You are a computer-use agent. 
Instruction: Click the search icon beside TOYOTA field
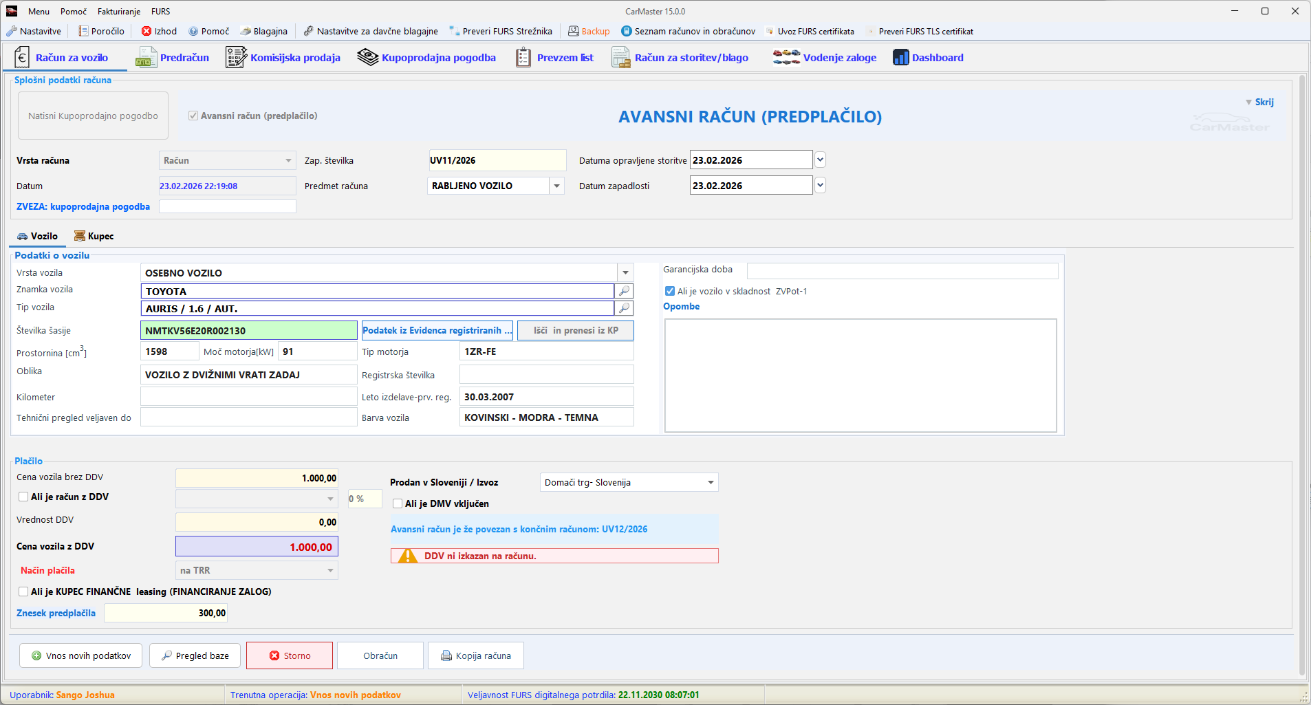pyautogui.click(x=624, y=291)
